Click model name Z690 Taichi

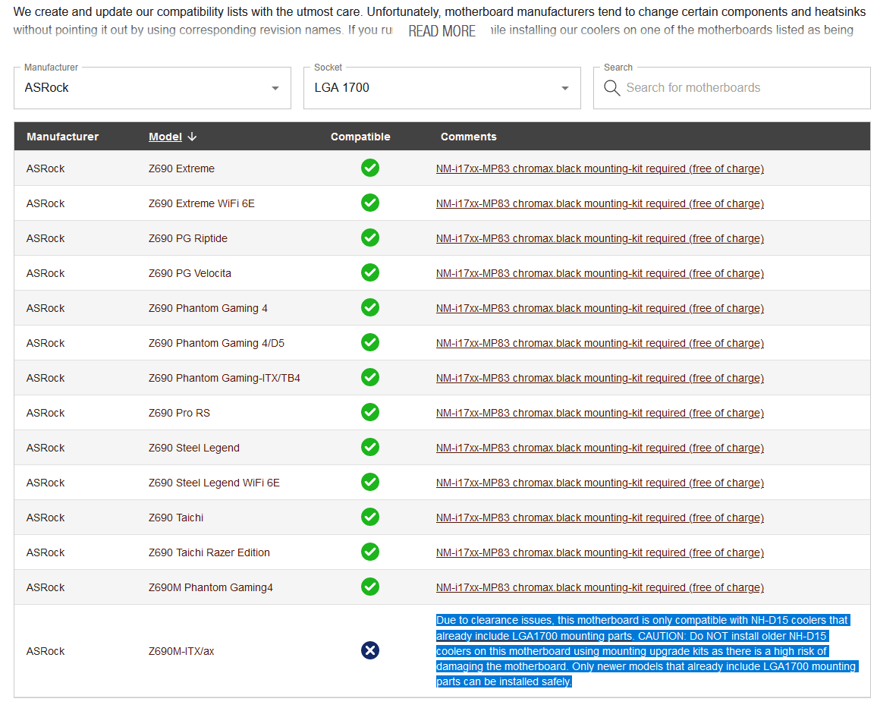click(x=175, y=518)
